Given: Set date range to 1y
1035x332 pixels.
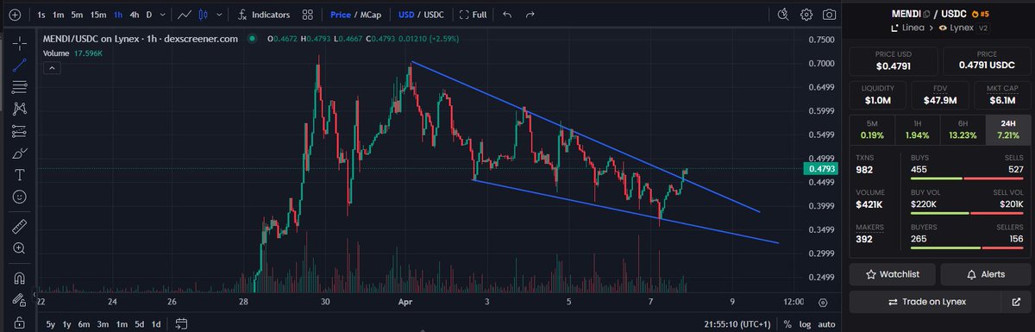Looking at the screenshot, I should point(67,323).
